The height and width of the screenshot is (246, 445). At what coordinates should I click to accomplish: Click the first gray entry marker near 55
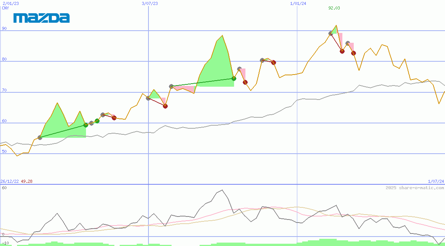[40, 137]
